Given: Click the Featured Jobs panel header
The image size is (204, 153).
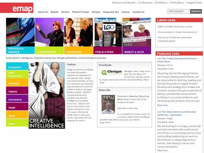Looking at the screenshot, I should [x=179, y=54].
